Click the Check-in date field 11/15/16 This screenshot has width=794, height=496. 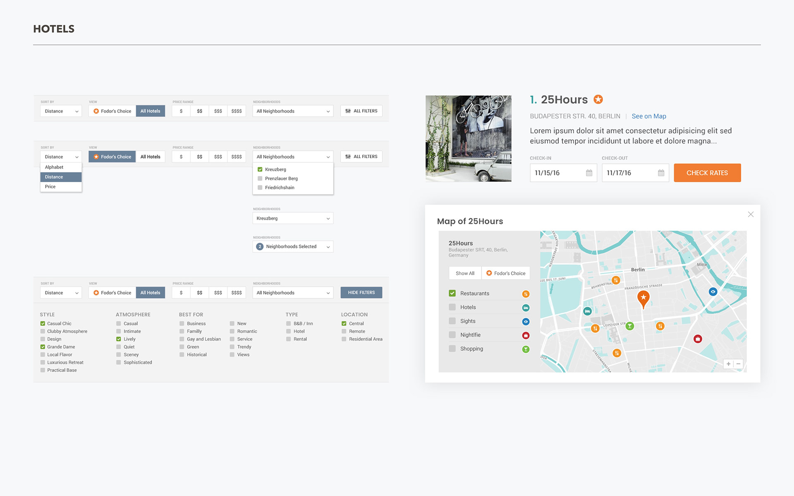coord(563,173)
